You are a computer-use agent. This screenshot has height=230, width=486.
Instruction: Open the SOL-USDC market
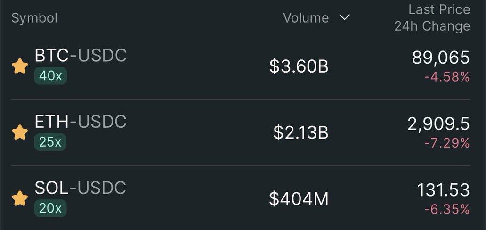click(81, 188)
